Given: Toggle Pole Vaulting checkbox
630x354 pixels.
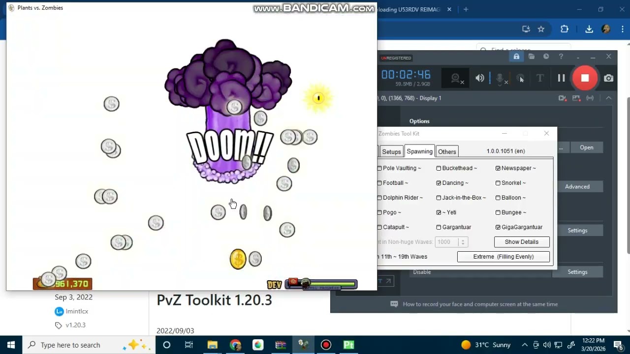Looking at the screenshot, I should click(x=379, y=168).
